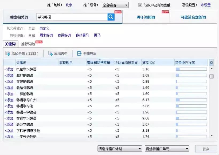This screenshot has height=155, width=219.
Task: Open the 种子词拓词 tab
Action: click(146, 17)
